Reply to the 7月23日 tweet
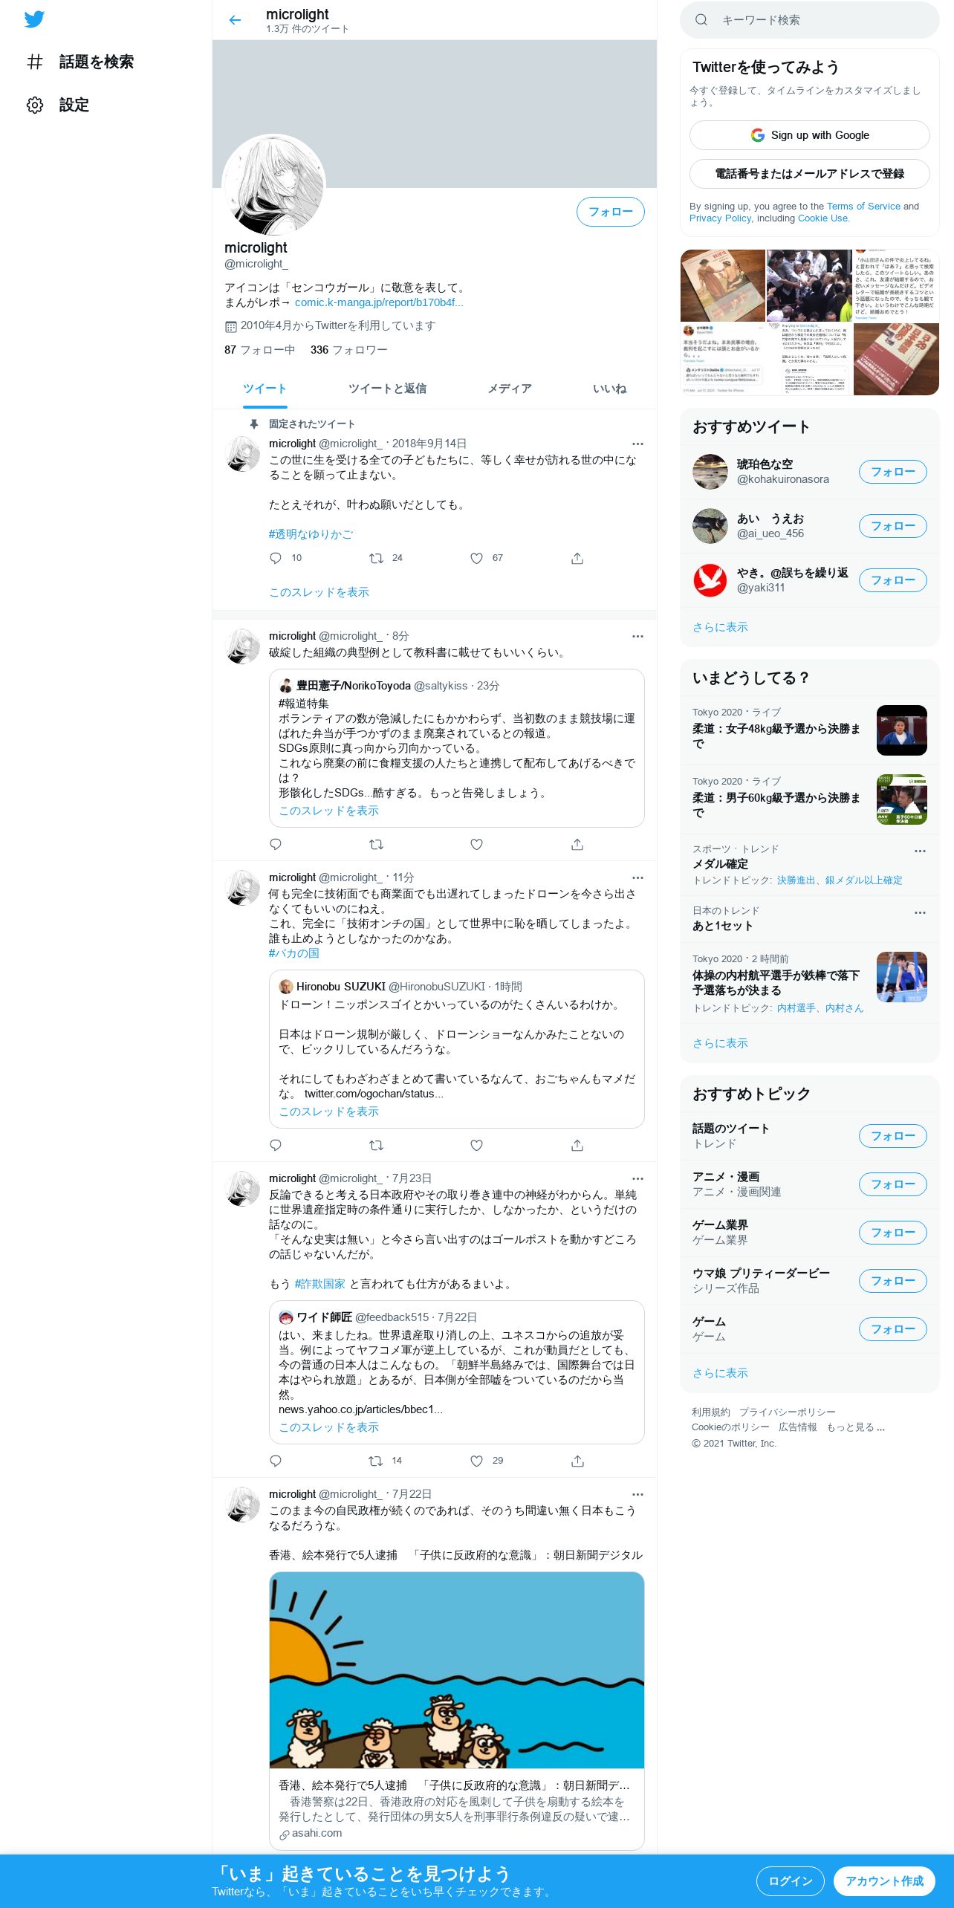The image size is (954, 1908). pyautogui.click(x=276, y=1461)
